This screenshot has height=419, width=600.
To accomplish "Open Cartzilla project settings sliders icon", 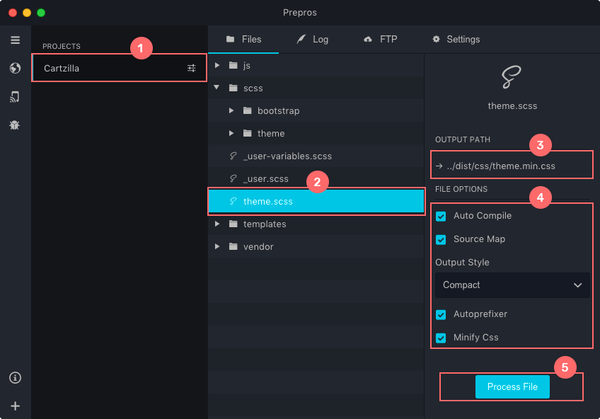I will coord(192,68).
